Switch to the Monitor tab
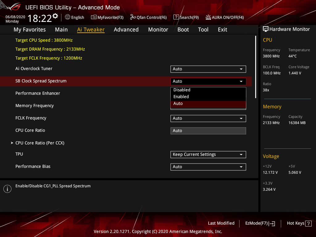This screenshot has width=316, height=237. pos(158,30)
